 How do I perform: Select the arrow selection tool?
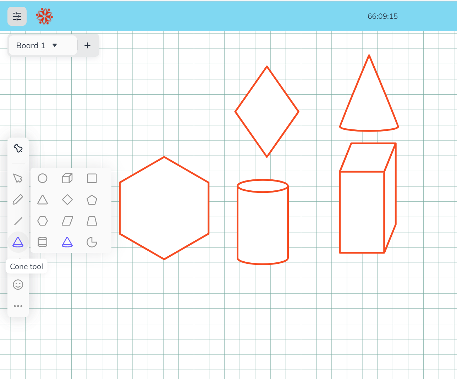18,178
